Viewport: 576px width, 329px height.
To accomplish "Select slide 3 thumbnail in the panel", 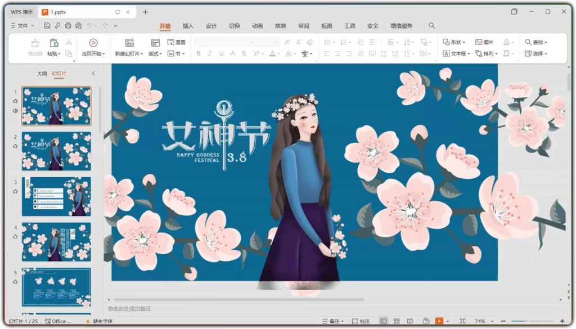I will coord(56,196).
